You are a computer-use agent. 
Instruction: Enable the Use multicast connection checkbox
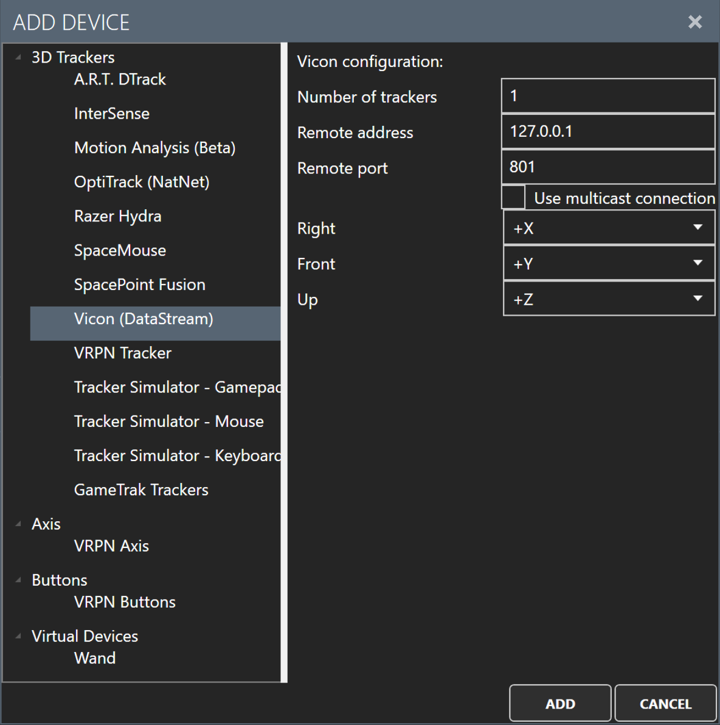point(513,198)
